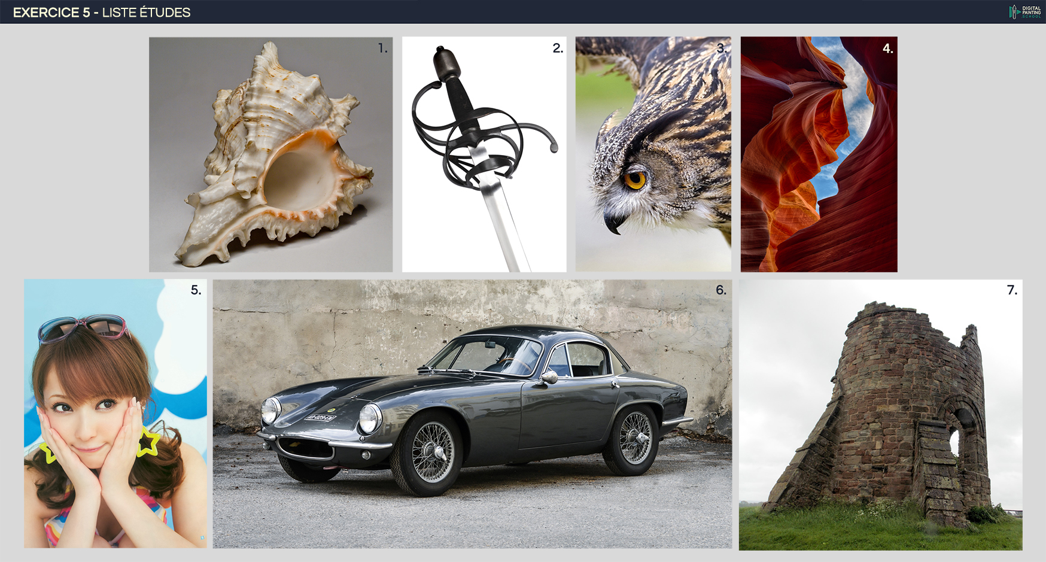Click number label 6 on car image
Image resolution: width=1046 pixels, height=562 pixels.
(x=720, y=290)
